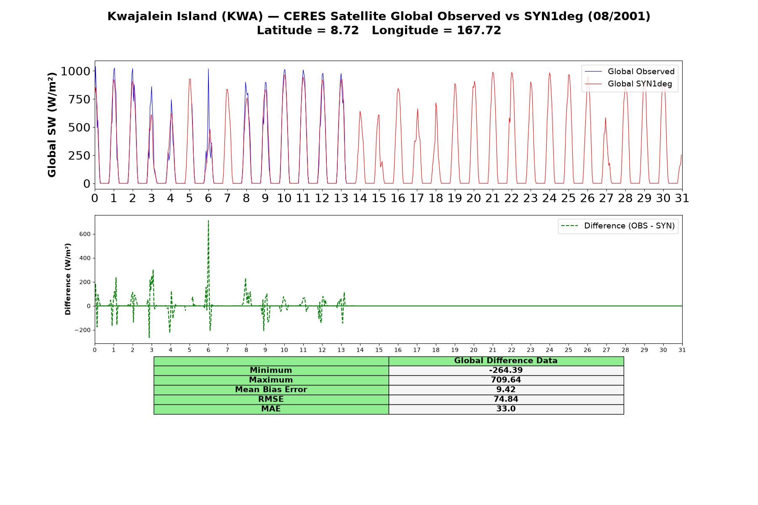Click the Mean Bias Error row label

(271, 390)
